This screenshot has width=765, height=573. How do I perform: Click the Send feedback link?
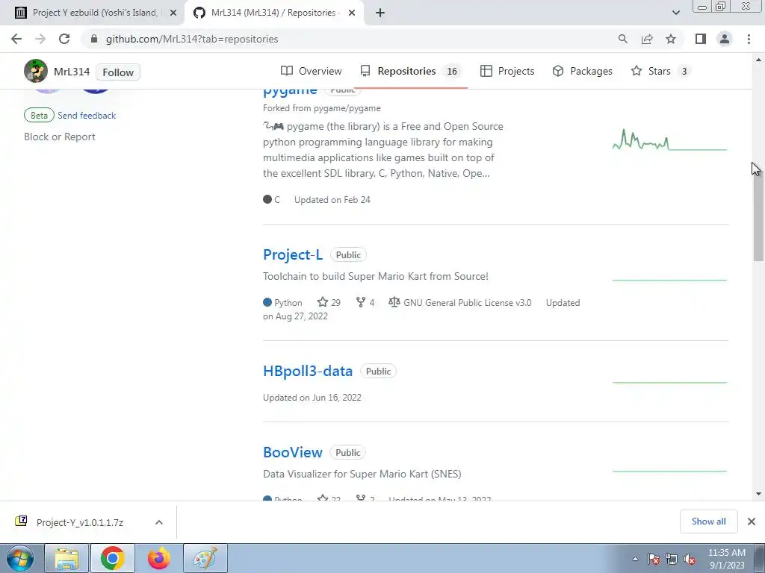click(x=87, y=116)
